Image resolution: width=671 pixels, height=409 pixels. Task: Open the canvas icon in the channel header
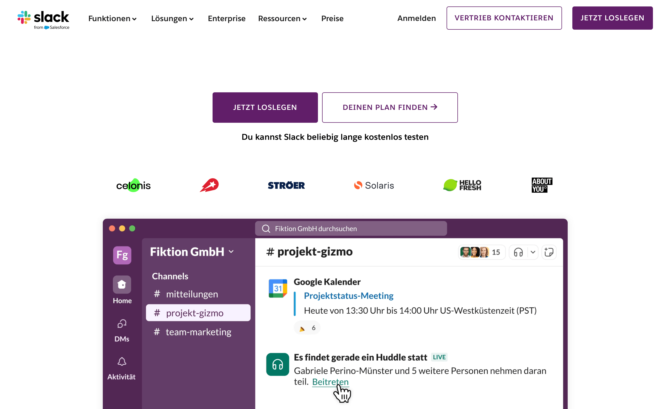549,252
